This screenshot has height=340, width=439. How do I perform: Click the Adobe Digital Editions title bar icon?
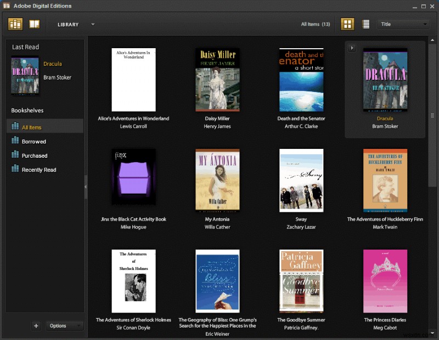click(5, 5)
